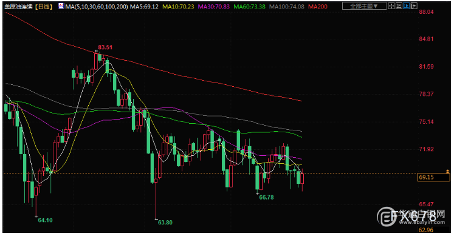454x236 pixels.
Task: Click the MA100:74.08 gray legend
Action: click(x=287, y=6)
